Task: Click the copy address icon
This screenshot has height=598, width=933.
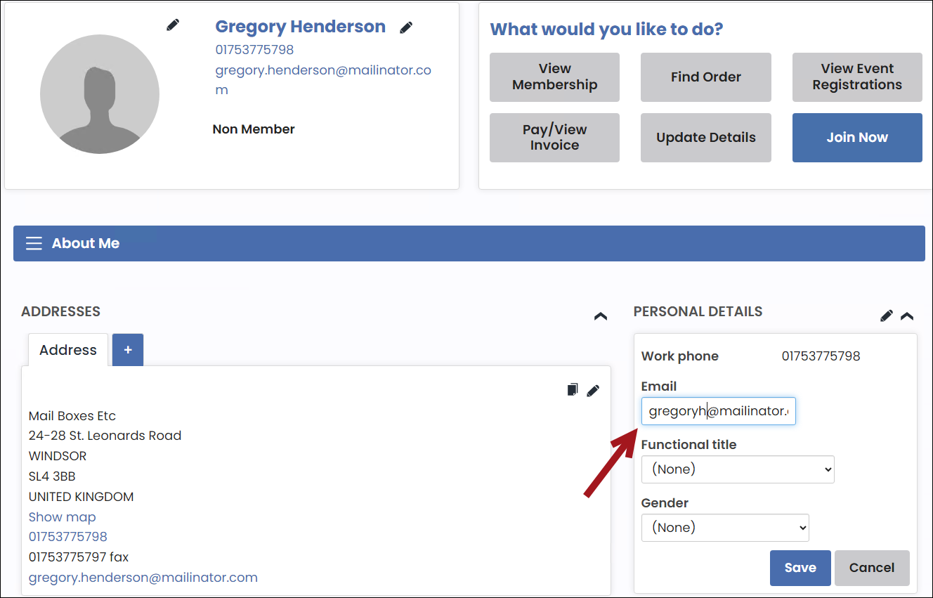Action: 573,389
